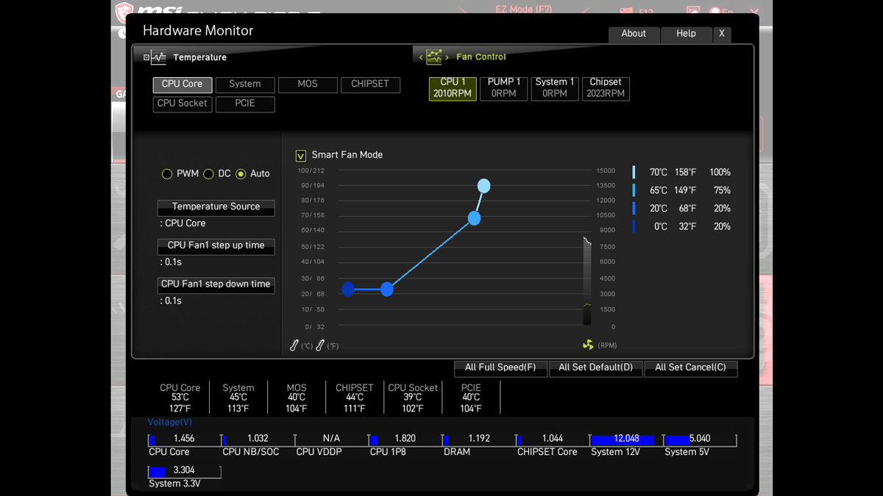Switch to the PUMP 1 fan tab
Image resolution: width=883 pixels, height=496 pixels.
pos(504,88)
